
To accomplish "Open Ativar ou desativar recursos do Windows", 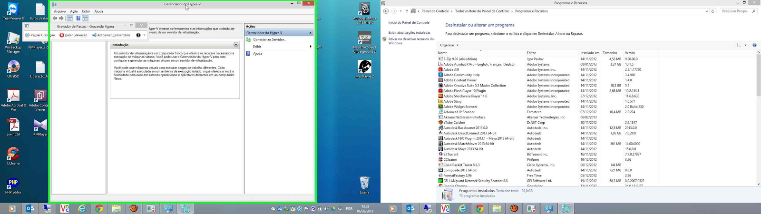I will click(x=411, y=41).
